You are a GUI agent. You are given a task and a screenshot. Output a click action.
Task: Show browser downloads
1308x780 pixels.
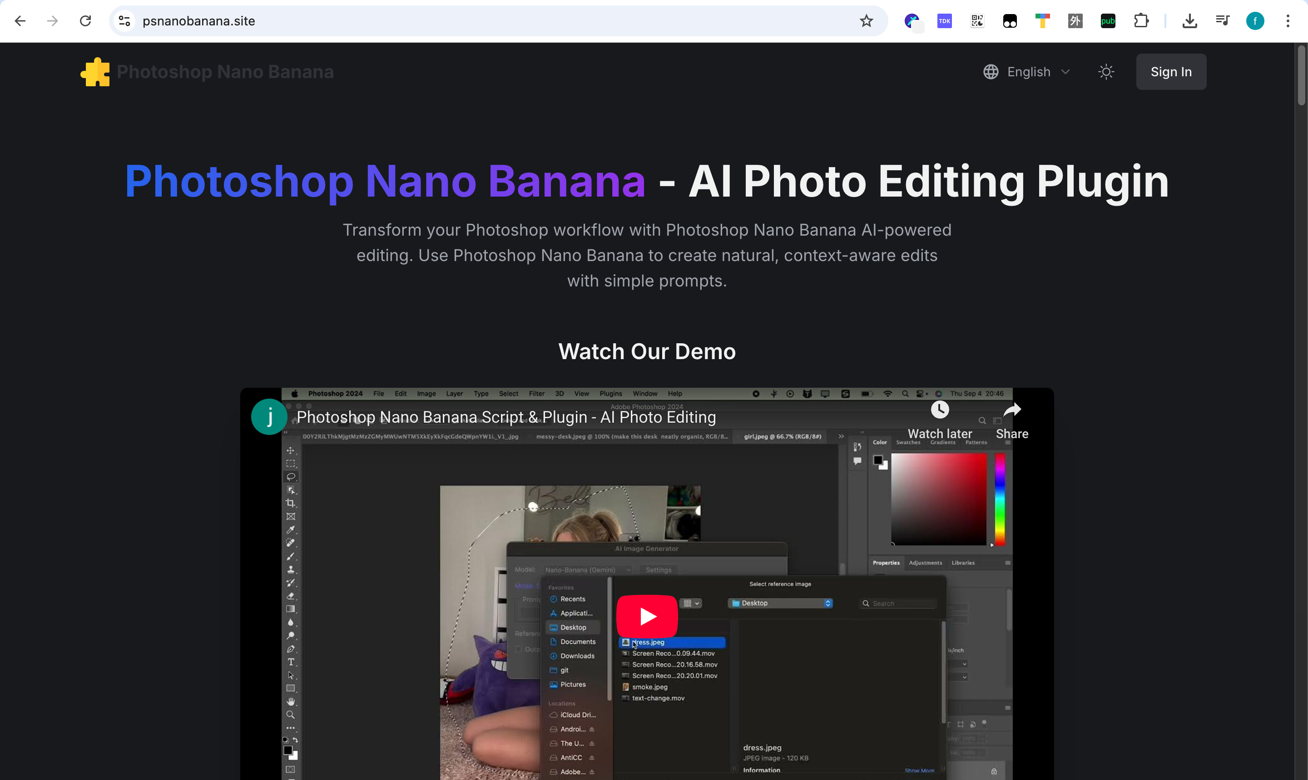click(x=1190, y=21)
